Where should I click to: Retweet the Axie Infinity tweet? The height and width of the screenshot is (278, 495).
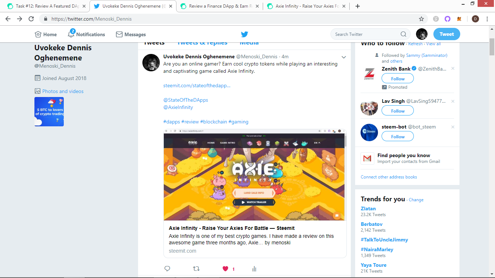click(196, 269)
